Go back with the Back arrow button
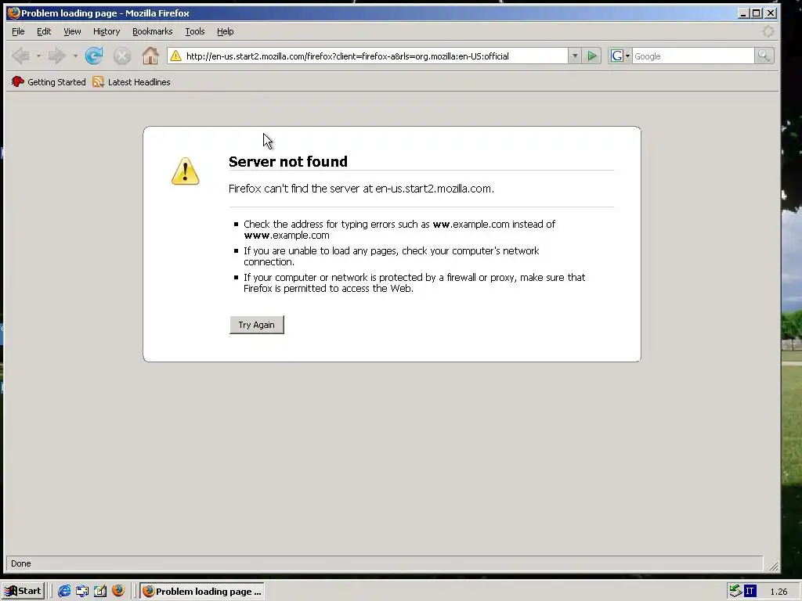This screenshot has height=601, width=802. (21, 56)
